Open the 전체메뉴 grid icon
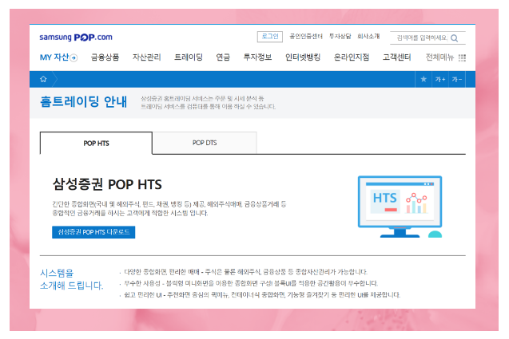The image size is (509, 339). [x=462, y=57]
